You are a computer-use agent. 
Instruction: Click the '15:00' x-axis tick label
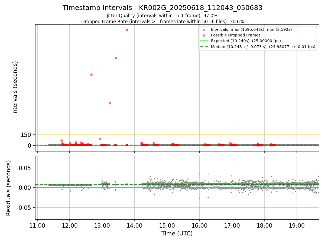click(167, 225)
